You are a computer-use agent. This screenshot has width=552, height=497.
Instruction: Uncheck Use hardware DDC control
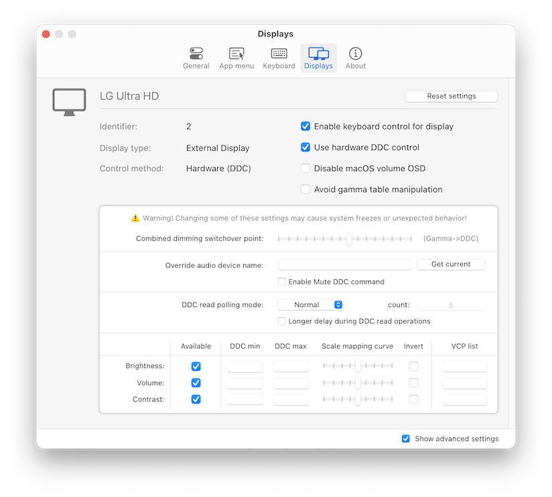click(x=305, y=148)
